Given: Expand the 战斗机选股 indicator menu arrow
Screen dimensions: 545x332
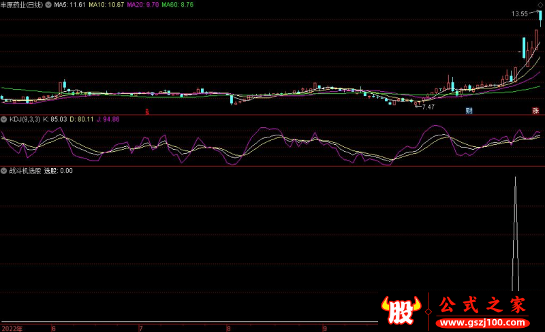Looking at the screenshot, I should [4, 171].
